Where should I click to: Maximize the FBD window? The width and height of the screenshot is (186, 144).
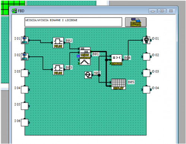[162, 11]
